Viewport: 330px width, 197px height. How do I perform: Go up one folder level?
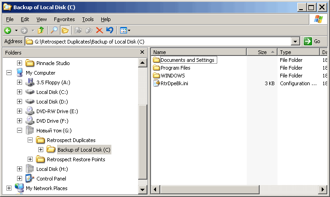41,30
